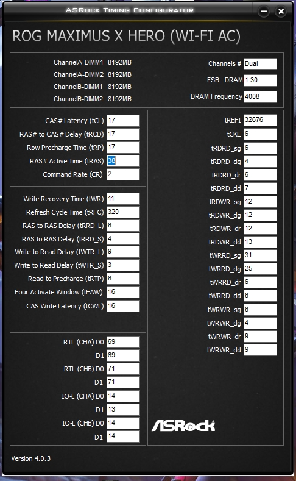This screenshot has width=296, height=481.
Task: Click the tREFI value field
Action: coord(260,120)
